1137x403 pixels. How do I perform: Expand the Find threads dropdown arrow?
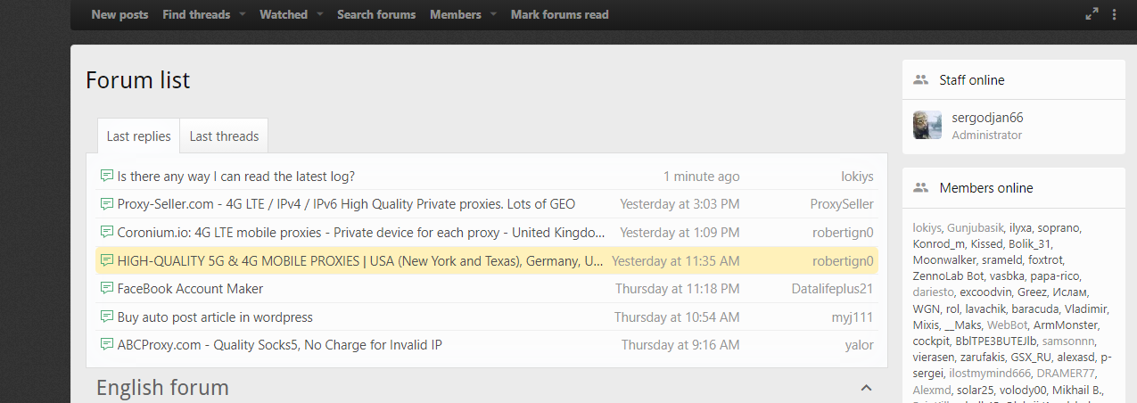(x=241, y=14)
